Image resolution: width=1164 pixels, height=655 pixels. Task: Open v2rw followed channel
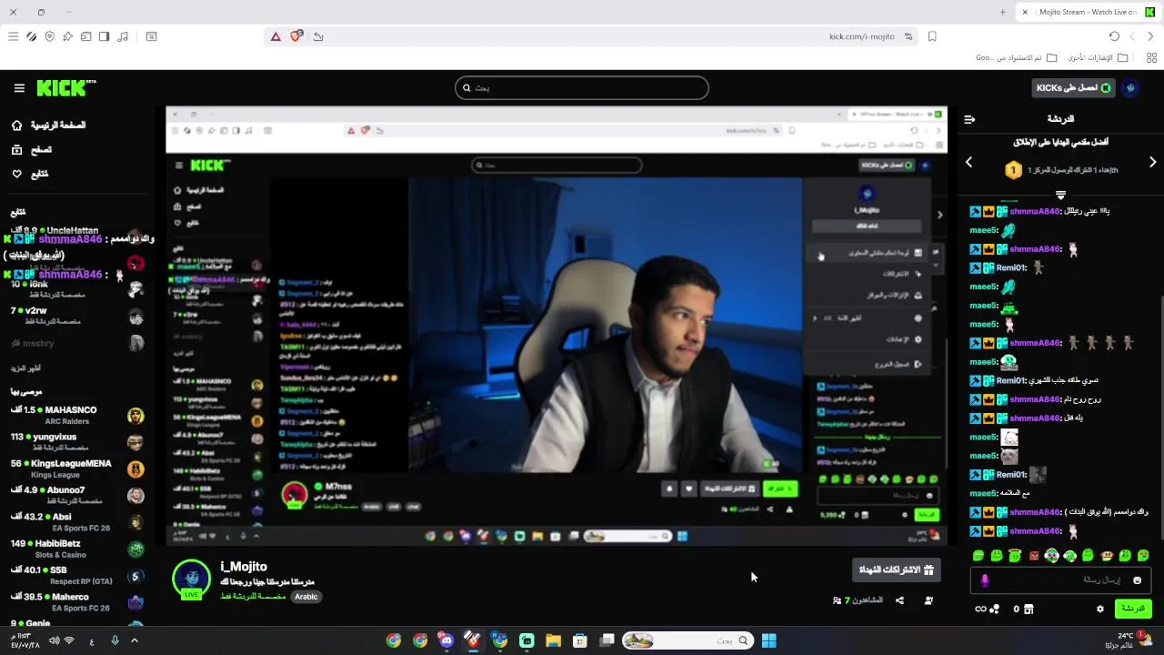tap(77, 316)
